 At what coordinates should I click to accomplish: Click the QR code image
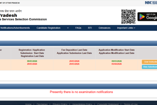pyautogui.click(x=128, y=16)
